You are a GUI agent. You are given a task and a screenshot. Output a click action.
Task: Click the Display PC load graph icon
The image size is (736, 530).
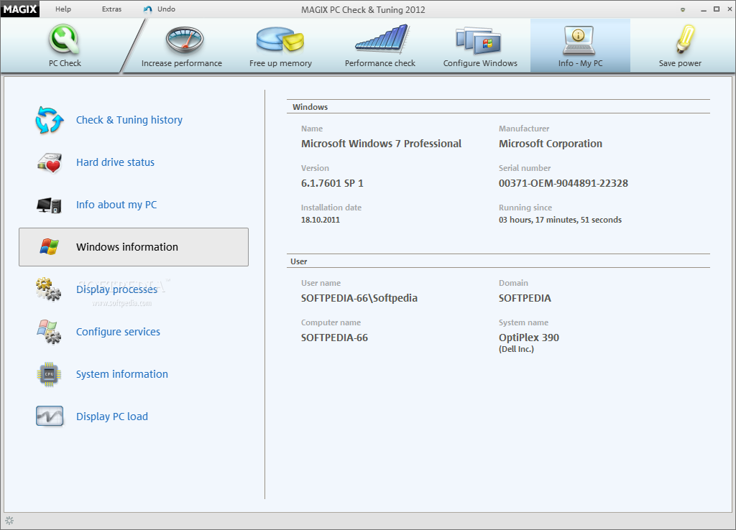(x=50, y=416)
